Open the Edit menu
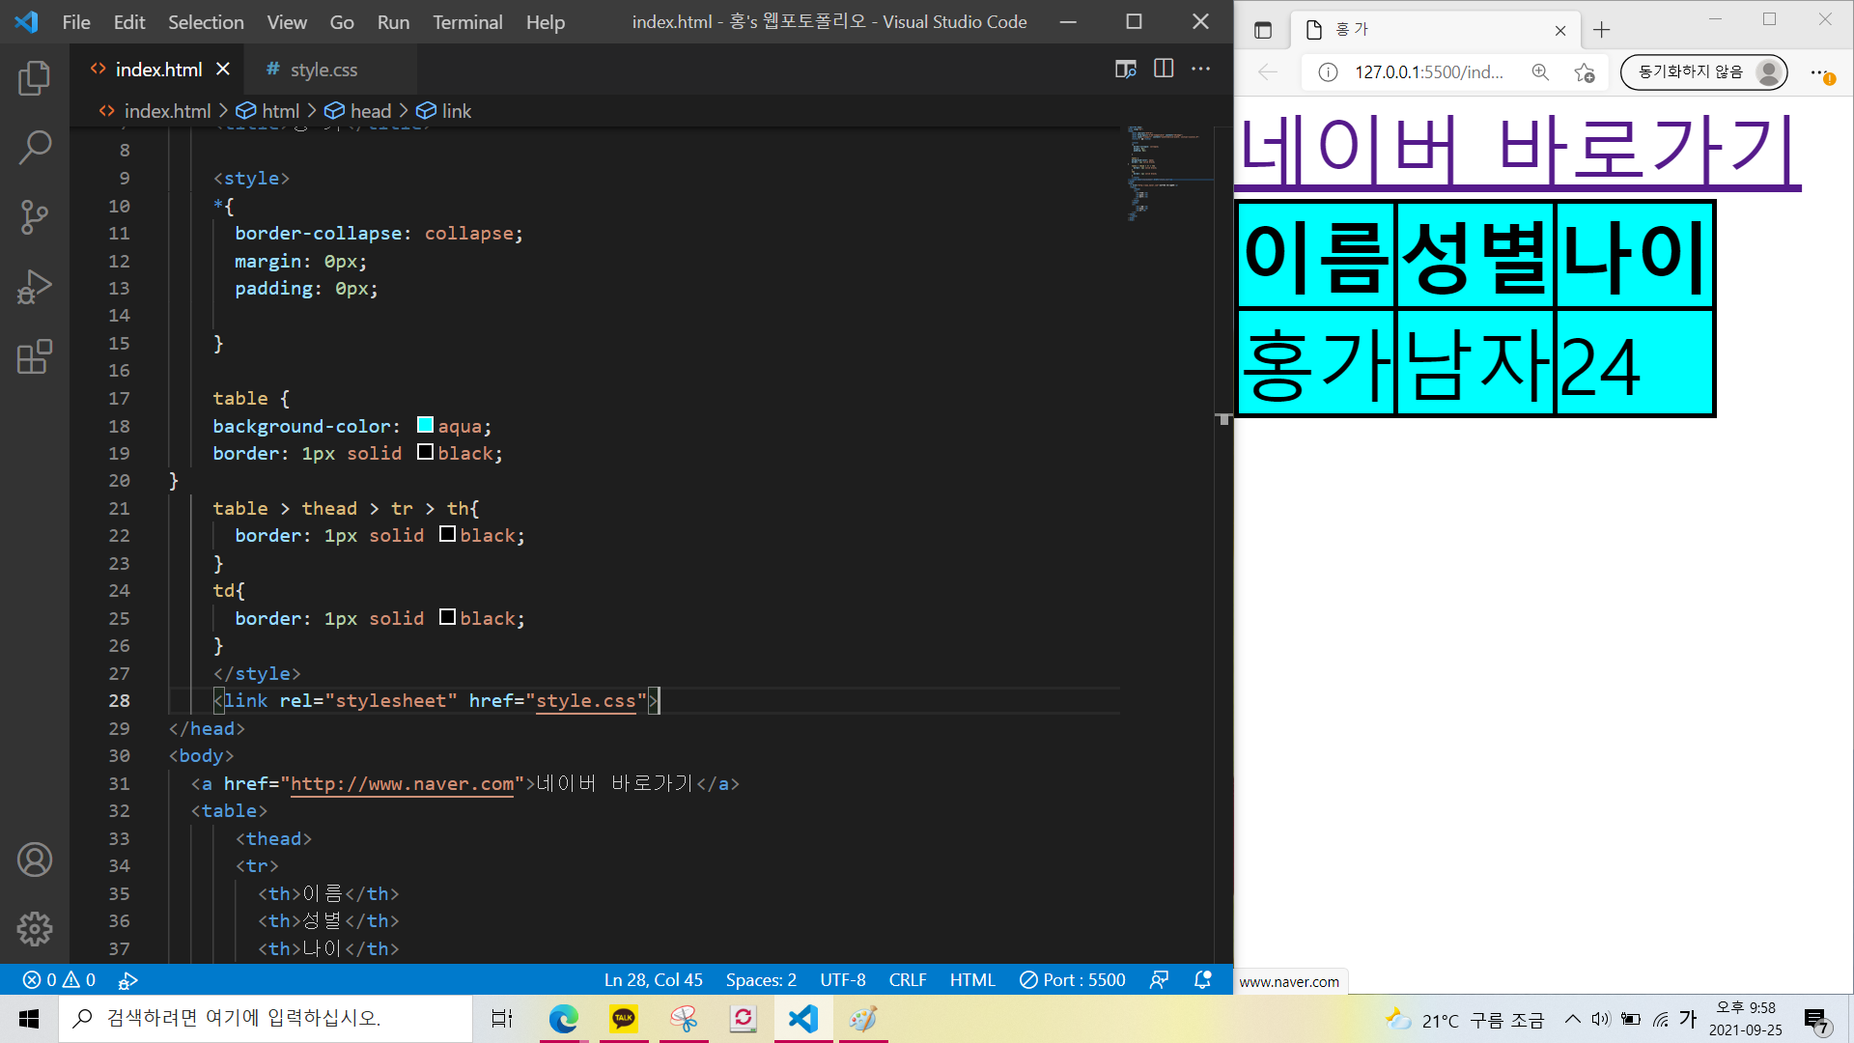The image size is (1854, 1043). 129,21
